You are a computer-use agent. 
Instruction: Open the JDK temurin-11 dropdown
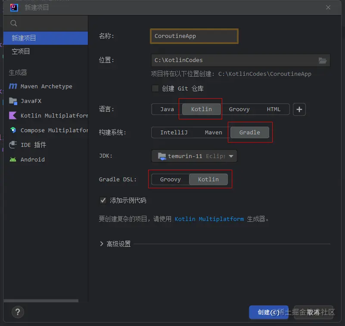[x=194, y=156]
